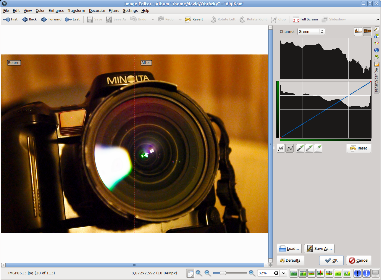The width and height of the screenshot is (381, 280).
Task: Open the zoom percentage dropdown
Action: click(284, 273)
